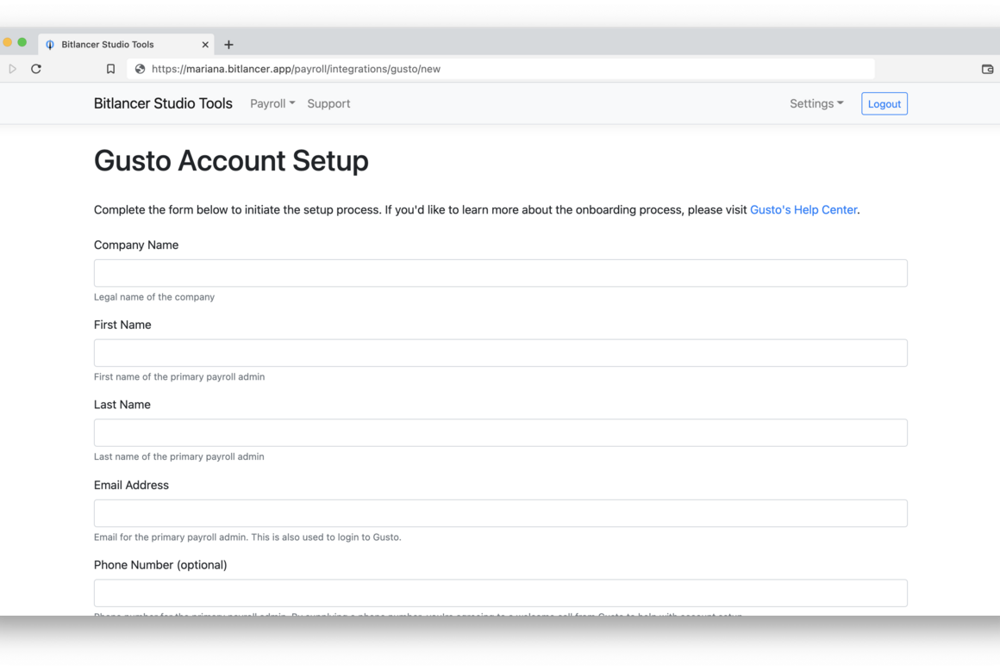1000x670 pixels.
Task: Click the yellow minimize window button
Action: [x=7, y=42]
